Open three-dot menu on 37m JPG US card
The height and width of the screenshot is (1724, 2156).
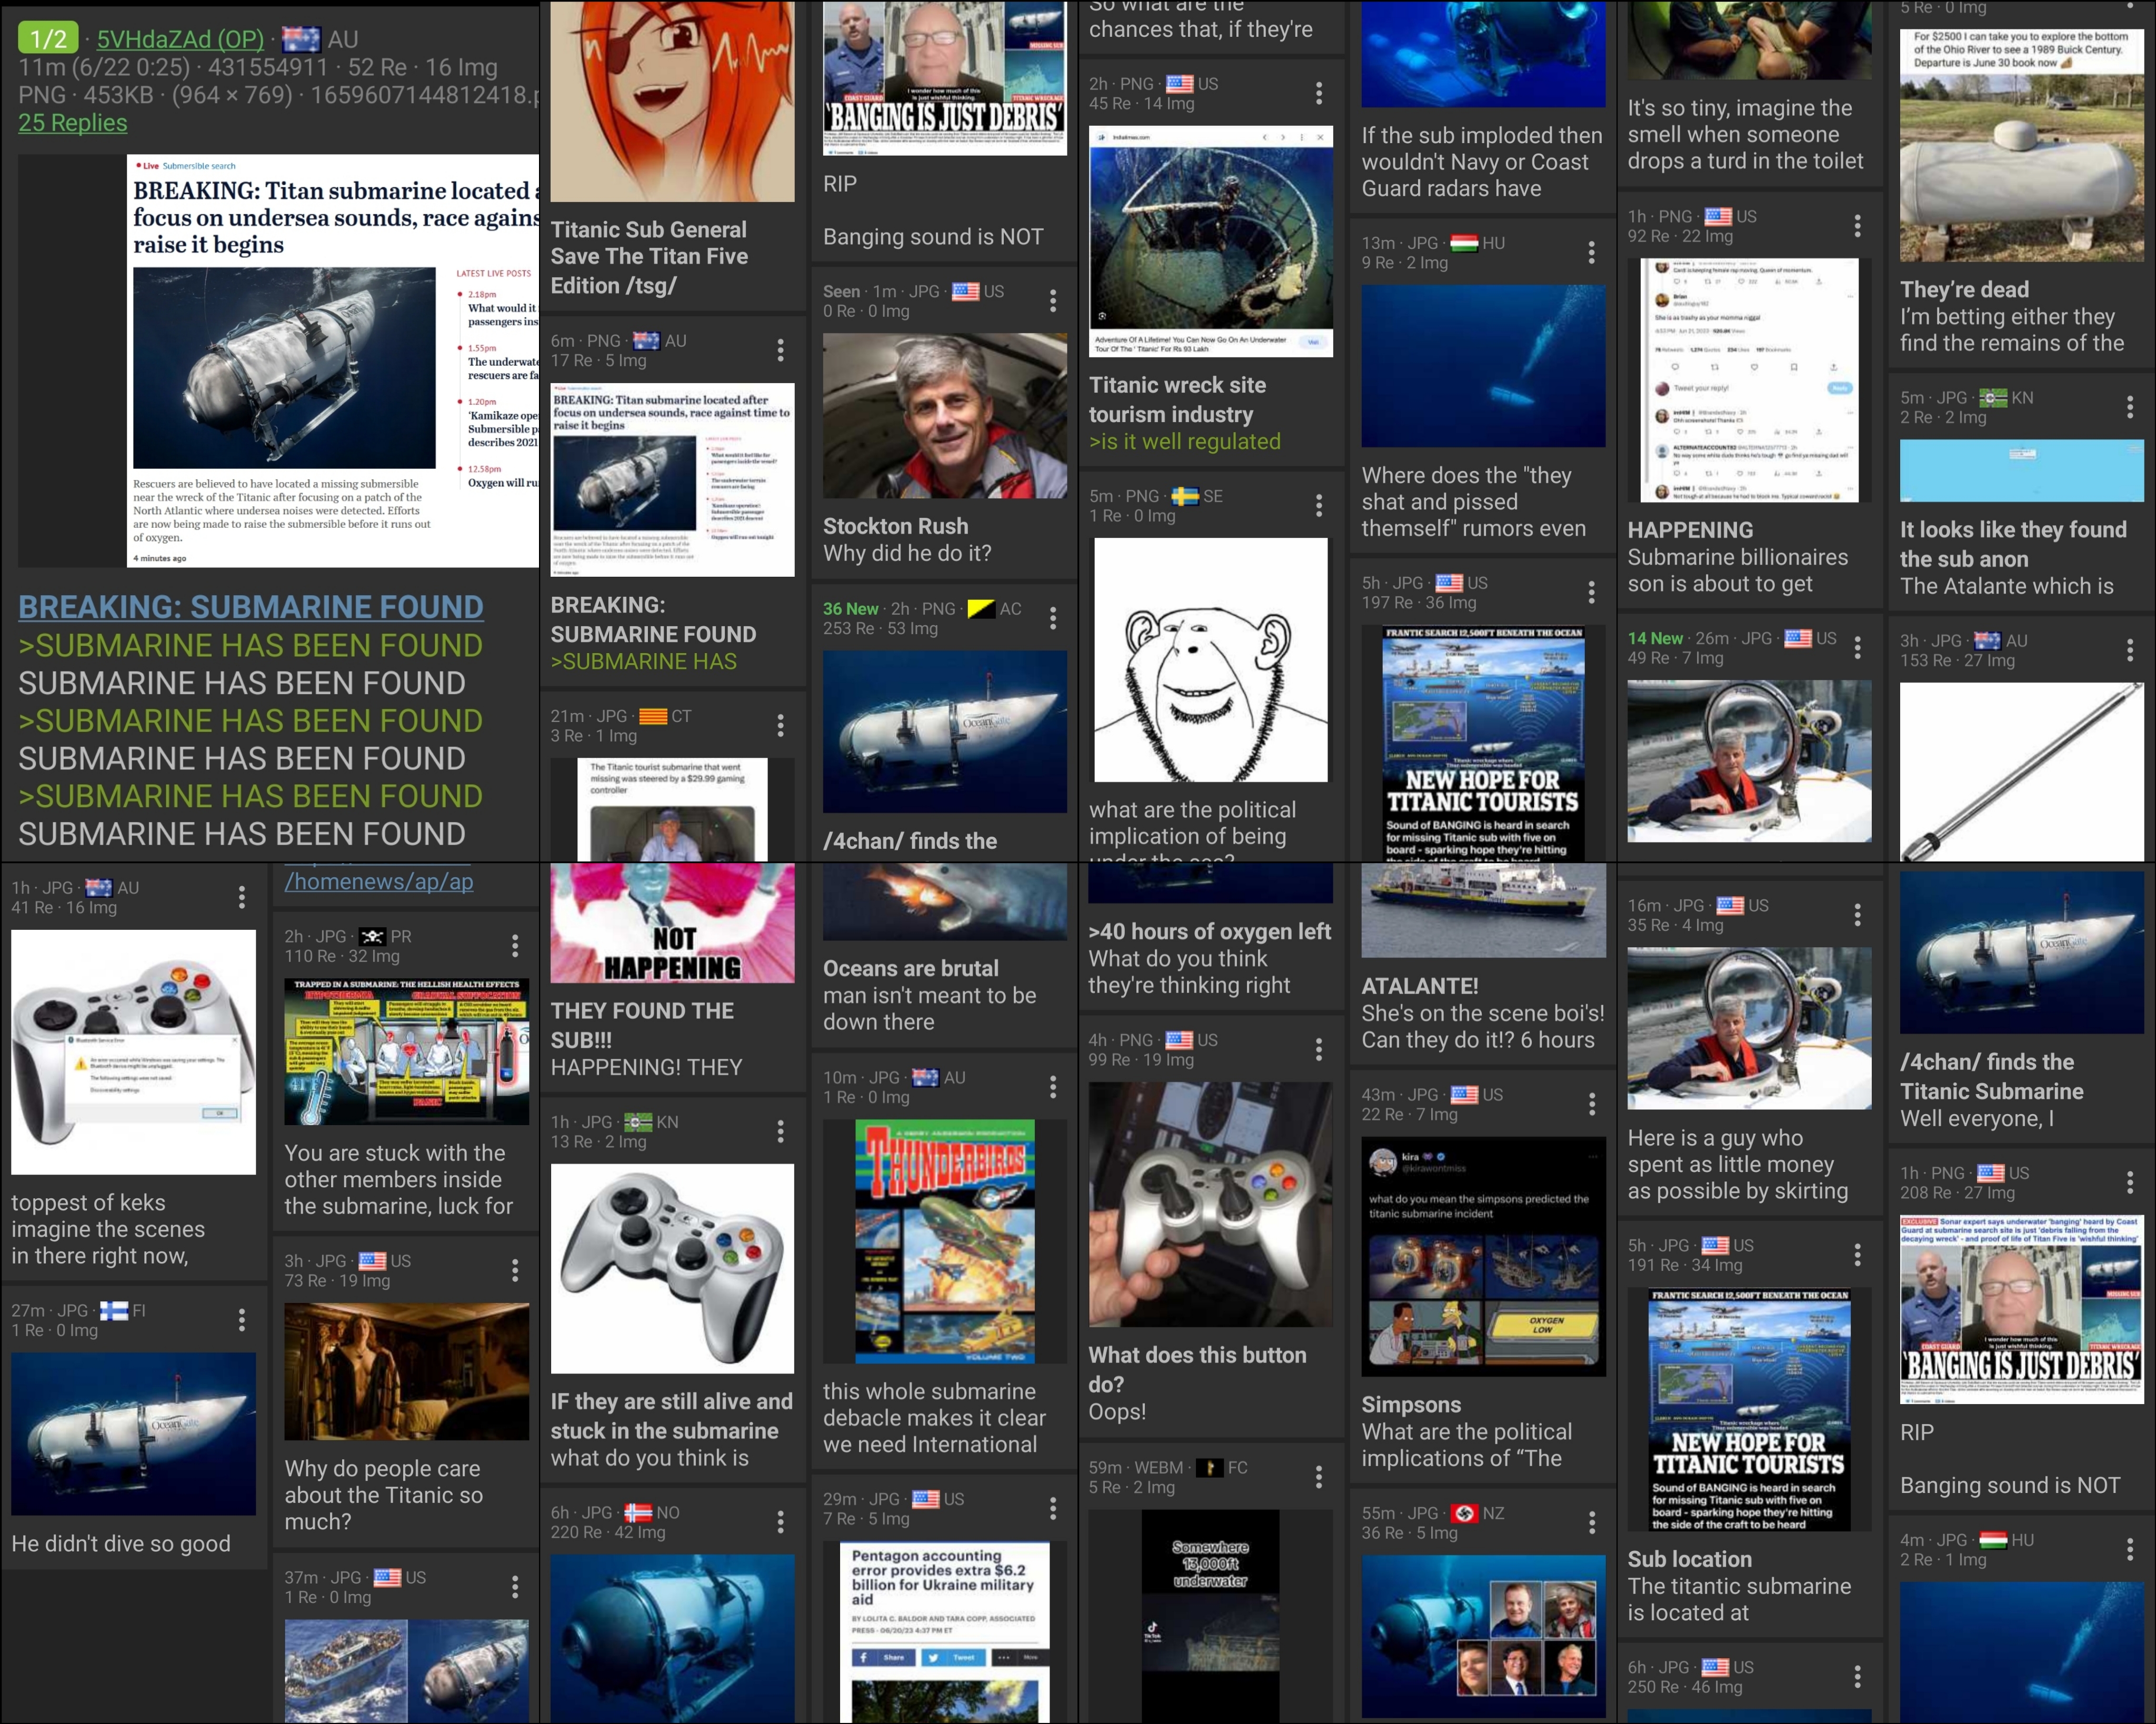click(515, 1587)
